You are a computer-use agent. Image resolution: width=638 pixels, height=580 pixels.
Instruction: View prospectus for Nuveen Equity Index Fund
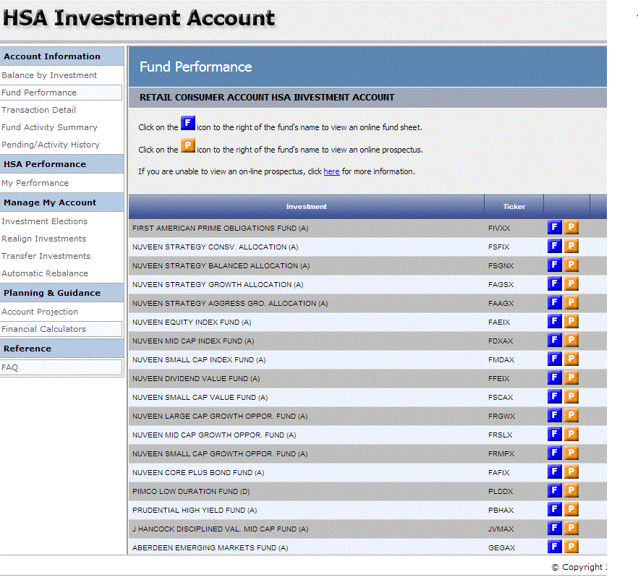coord(571,321)
